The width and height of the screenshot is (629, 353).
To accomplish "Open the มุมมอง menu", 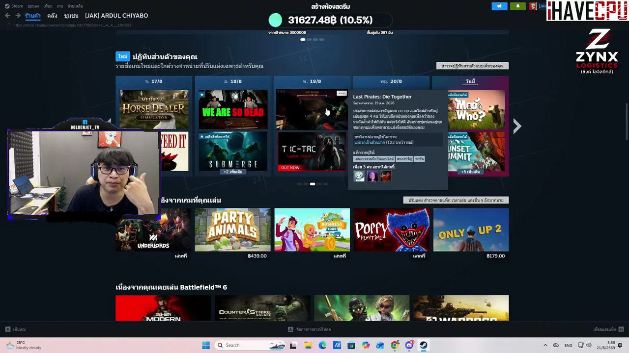I will click(x=33, y=6).
